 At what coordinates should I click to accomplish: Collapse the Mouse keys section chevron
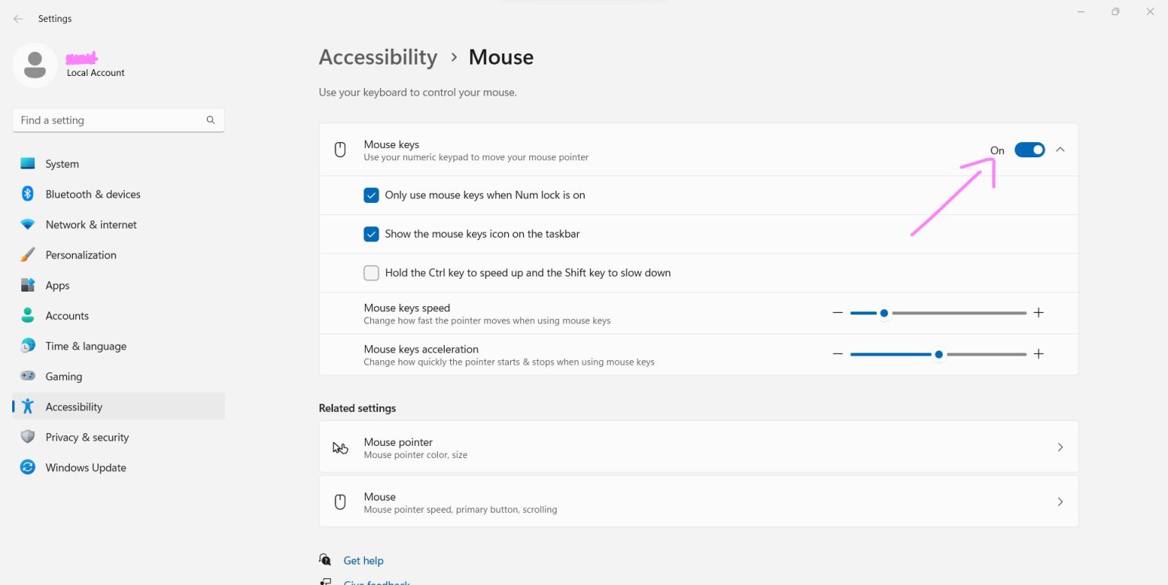pos(1060,150)
